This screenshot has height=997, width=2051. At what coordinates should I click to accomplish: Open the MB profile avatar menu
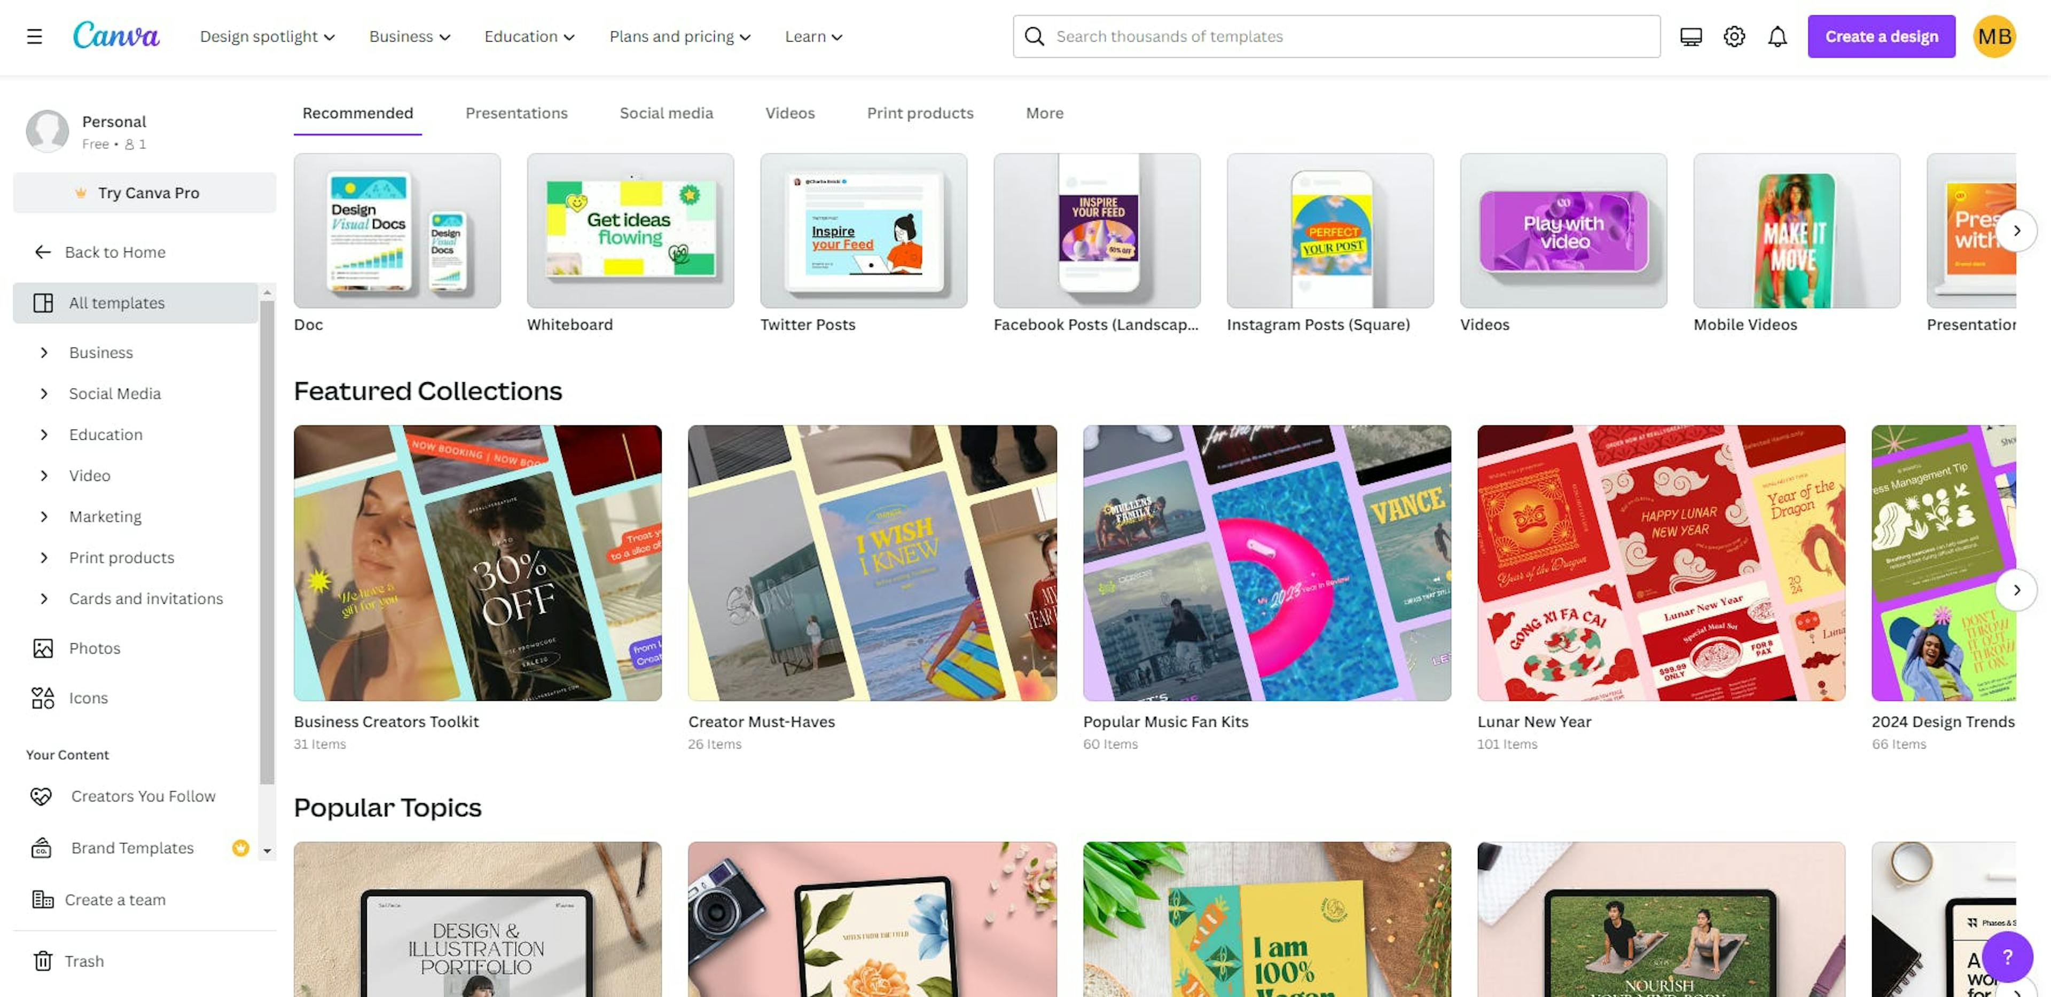click(x=1994, y=36)
